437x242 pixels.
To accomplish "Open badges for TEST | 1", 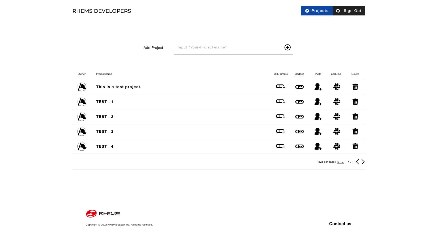I will (x=299, y=102).
